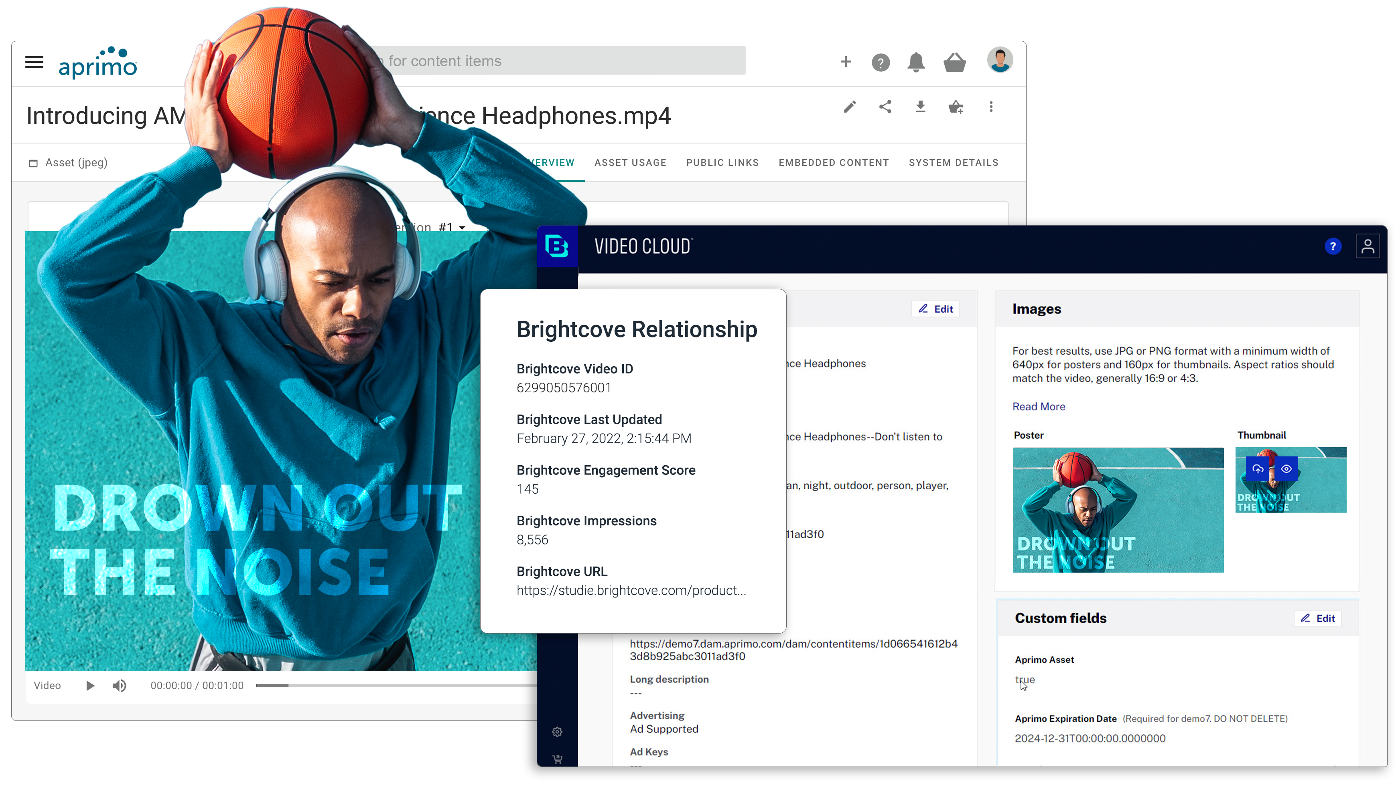Click the Ad Supported advertising value
Screen dimensions: 1396x789
click(664, 729)
